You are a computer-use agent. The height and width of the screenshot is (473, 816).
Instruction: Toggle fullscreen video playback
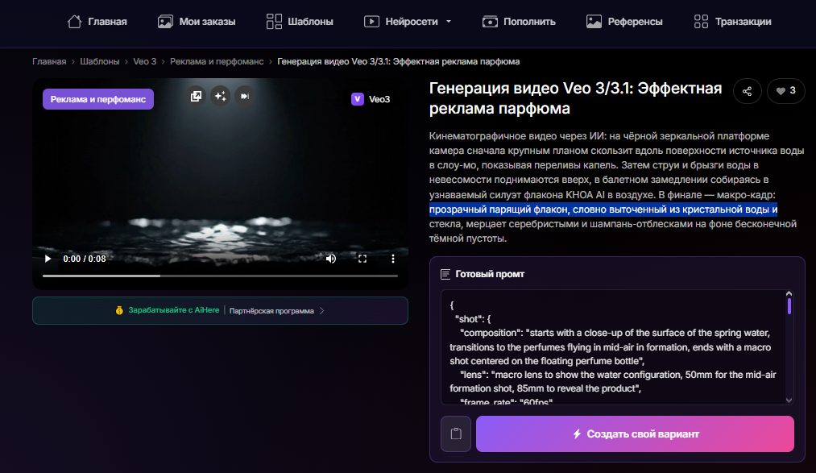click(362, 259)
